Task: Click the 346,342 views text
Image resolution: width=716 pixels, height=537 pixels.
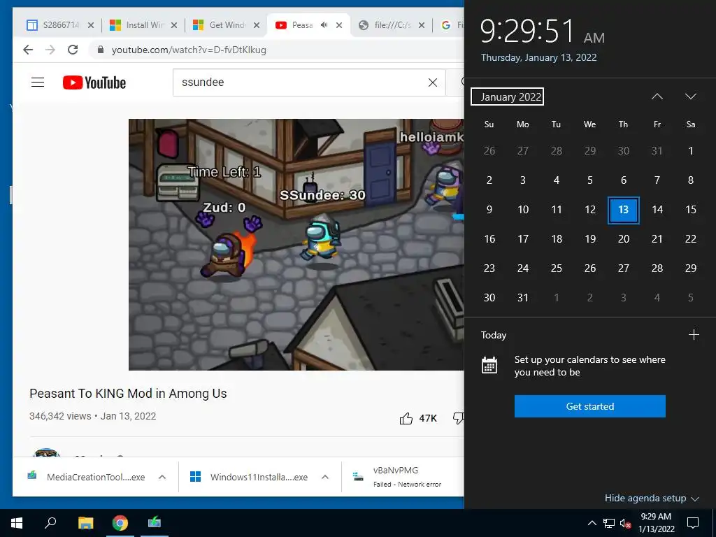Action: click(x=60, y=417)
